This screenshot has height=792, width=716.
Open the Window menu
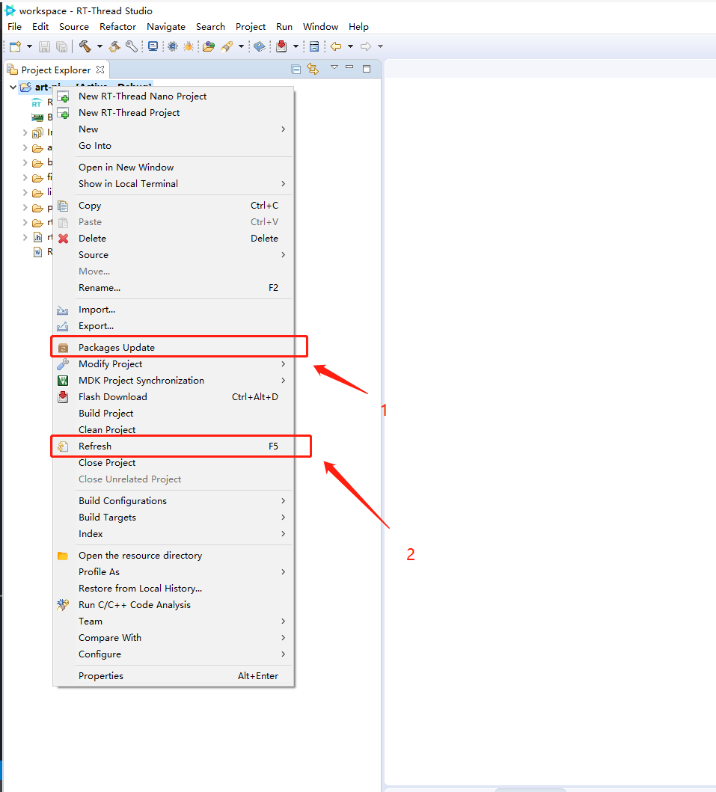click(x=320, y=27)
